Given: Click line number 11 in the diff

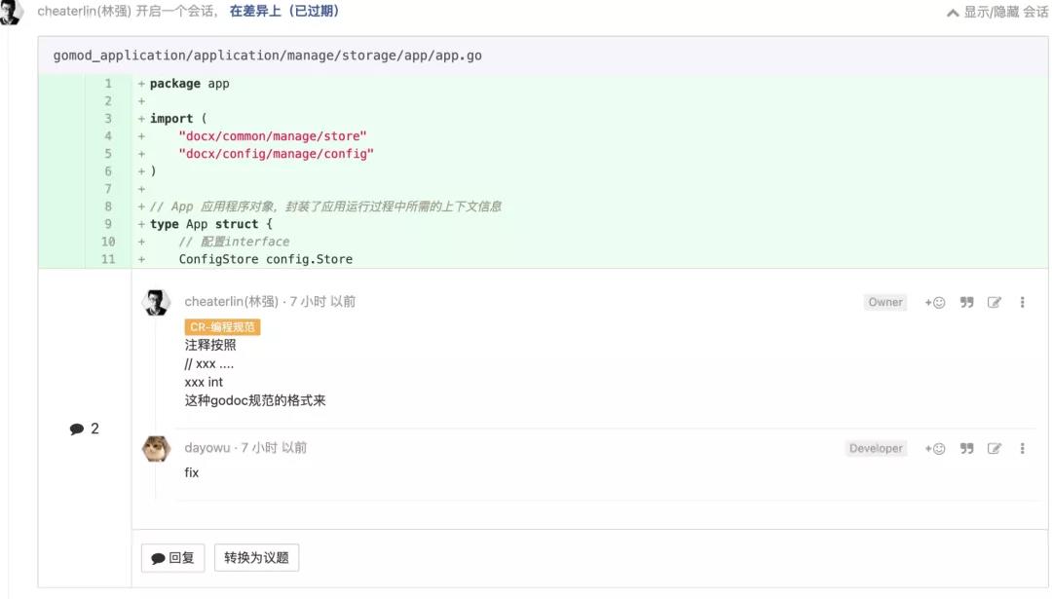Looking at the screenshot, I should tap(108, 259).
